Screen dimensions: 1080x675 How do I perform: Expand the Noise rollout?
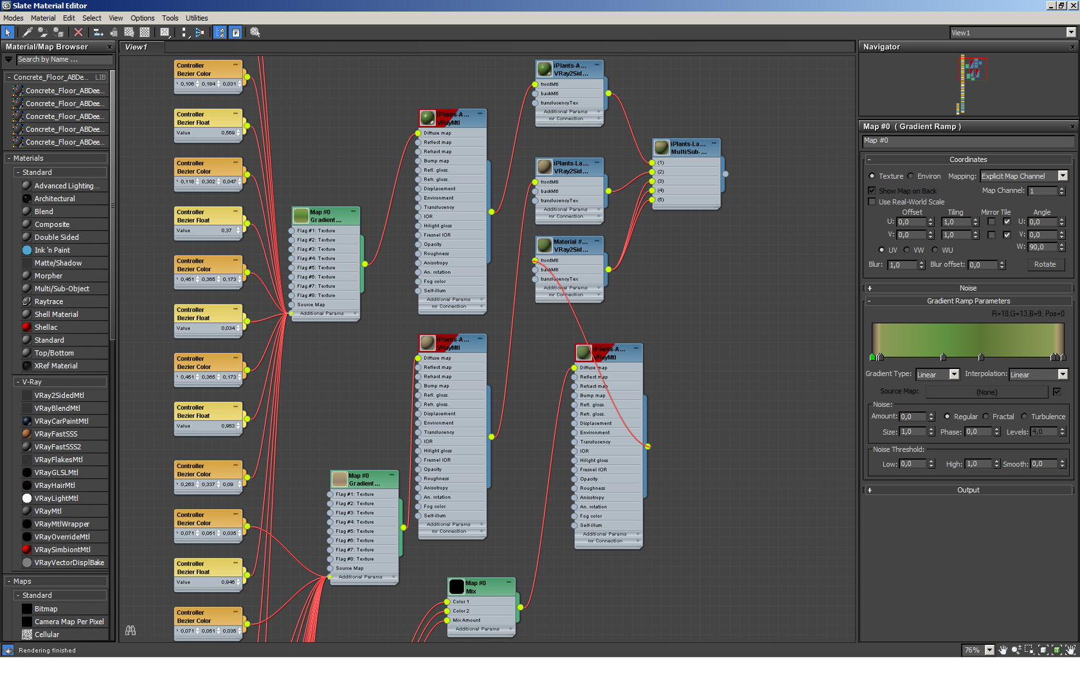pos(968,288)
